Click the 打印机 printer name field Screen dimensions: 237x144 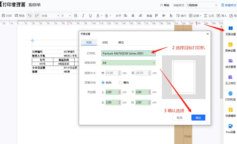tap(128, 53)
